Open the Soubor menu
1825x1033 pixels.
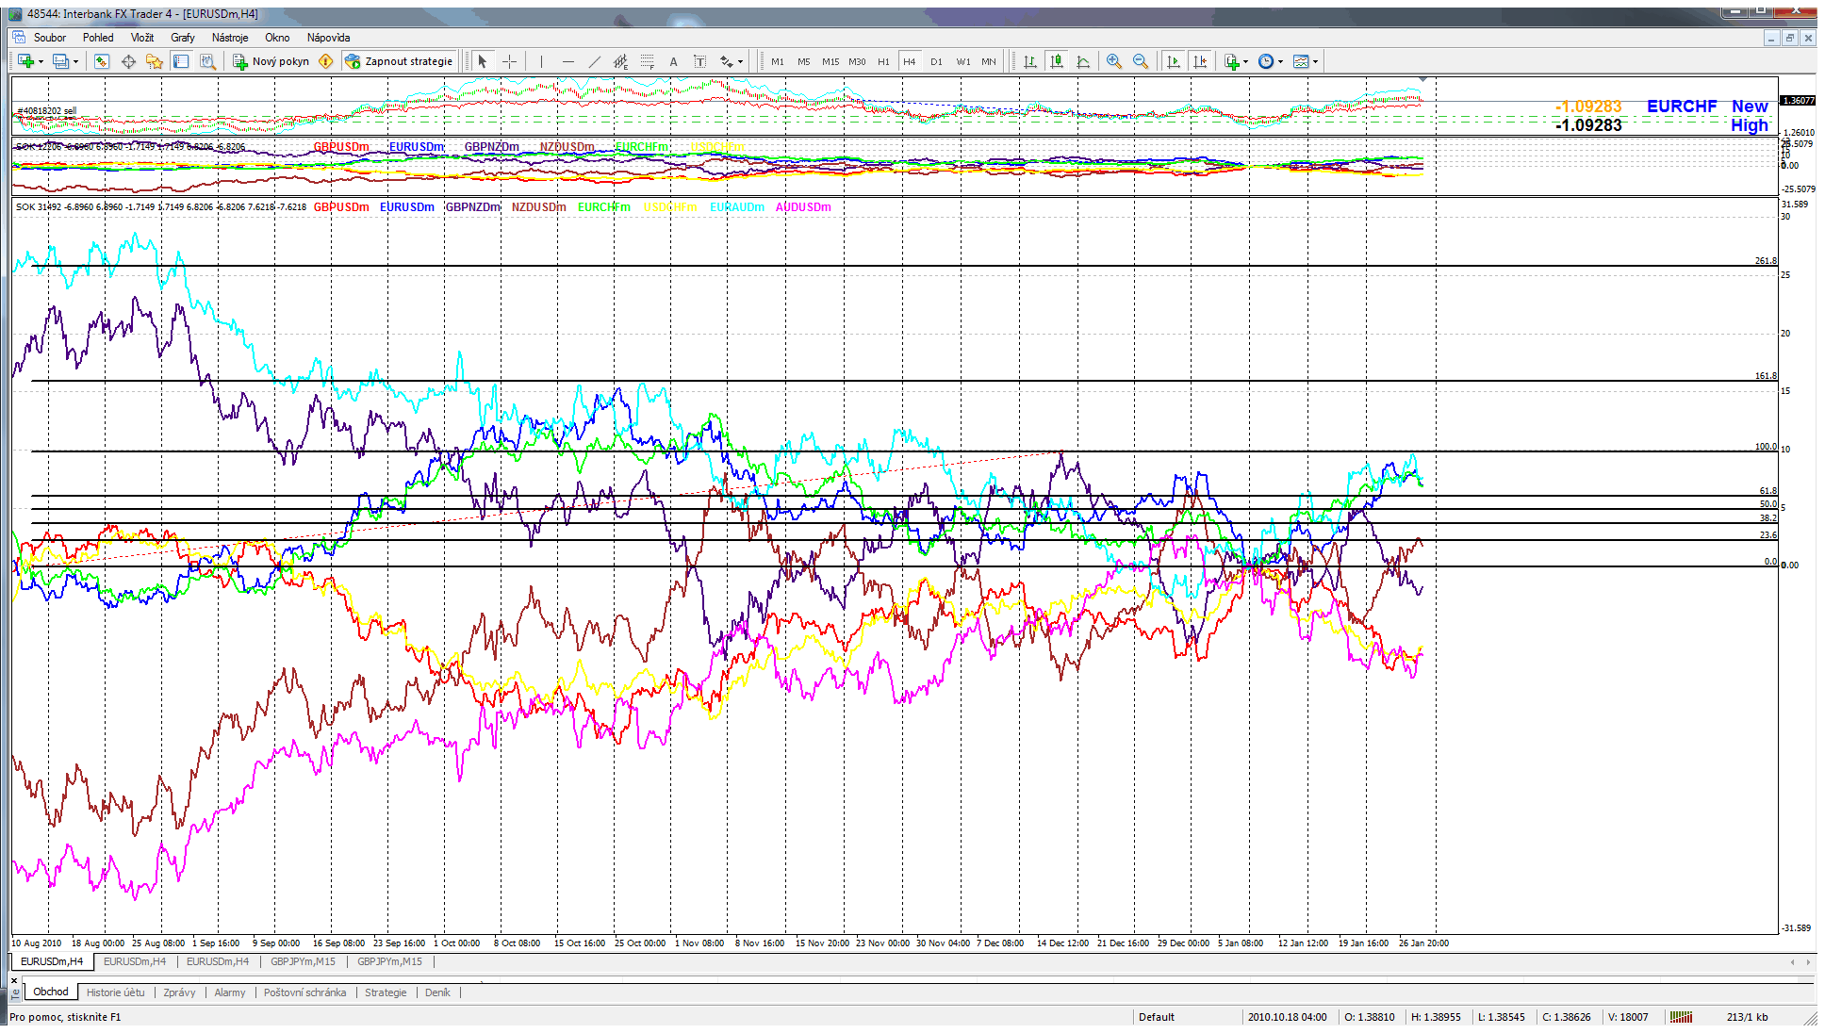(50, 38)
